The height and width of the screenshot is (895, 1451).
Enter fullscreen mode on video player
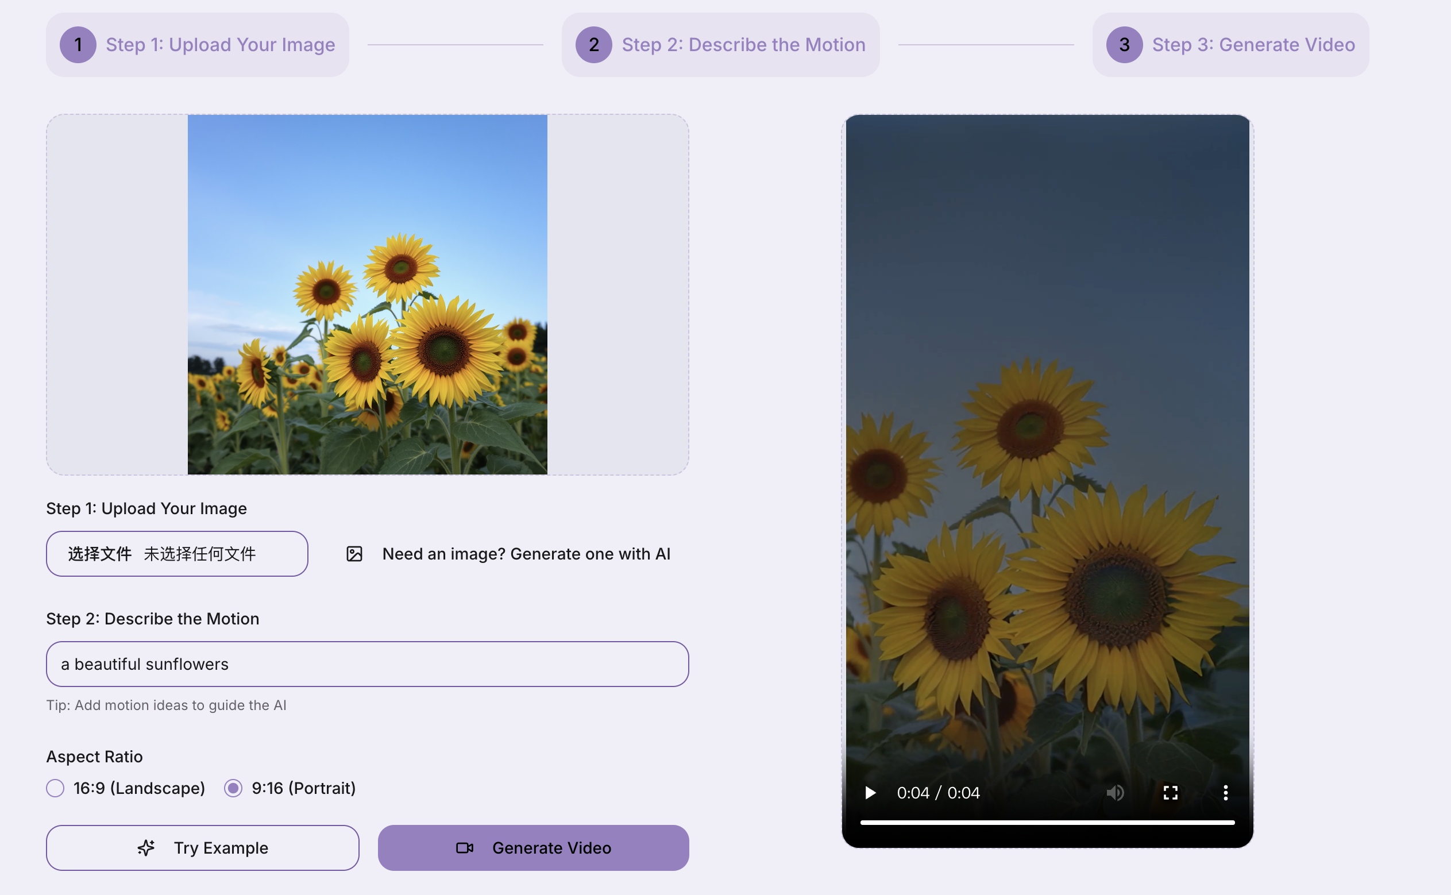coord(1170,793)
